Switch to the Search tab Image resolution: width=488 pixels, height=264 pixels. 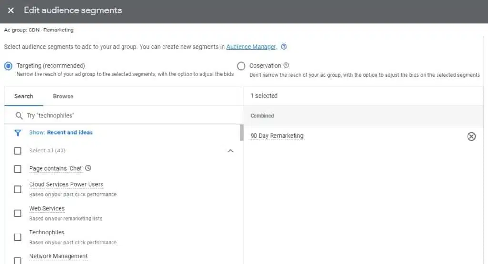tap(24, 96)
